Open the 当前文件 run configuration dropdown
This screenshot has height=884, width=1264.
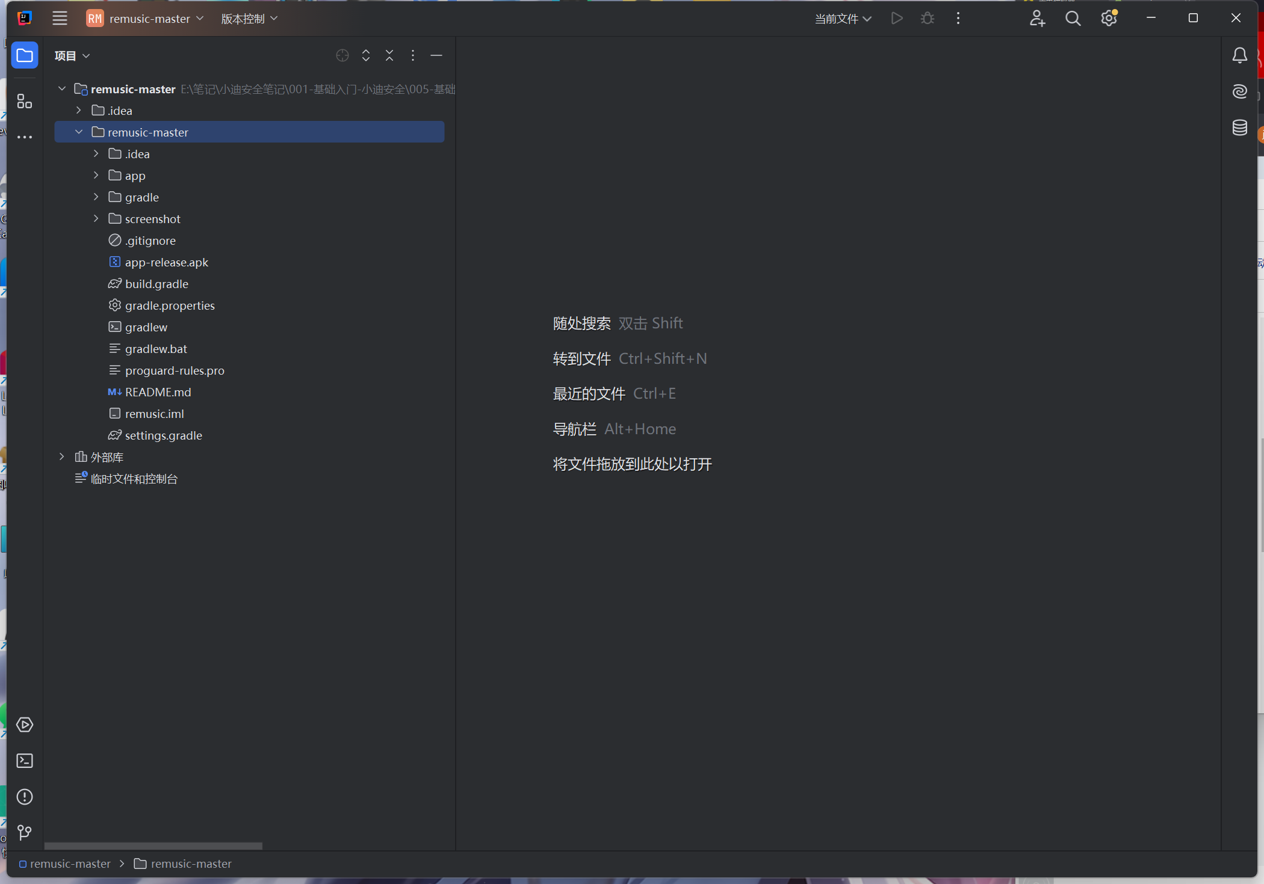(x=843, y=19)
